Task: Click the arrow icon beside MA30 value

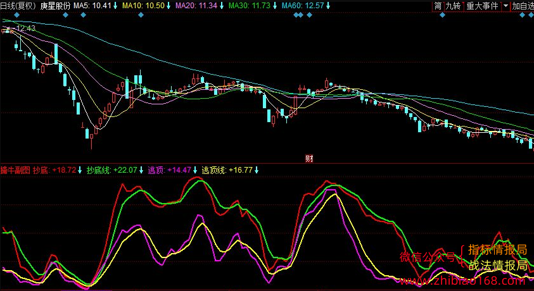Action: (x=275, y=6)
